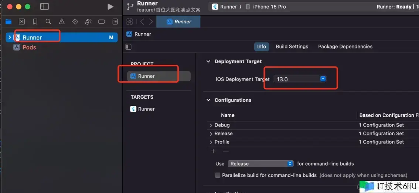Collapse the Configurations section
Screen dimensions: 419x193
(208, 100)
